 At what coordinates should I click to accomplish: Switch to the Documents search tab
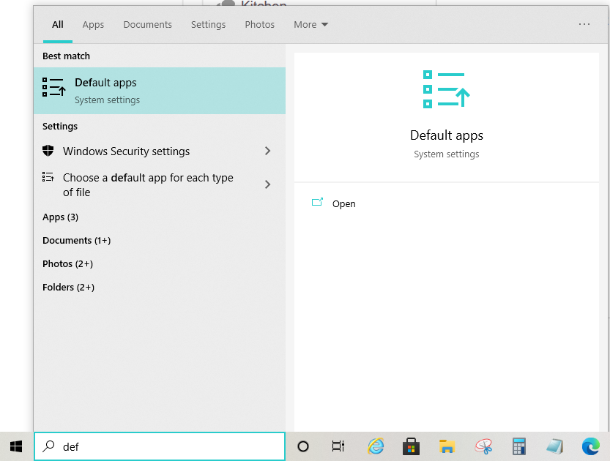(147, 25)
